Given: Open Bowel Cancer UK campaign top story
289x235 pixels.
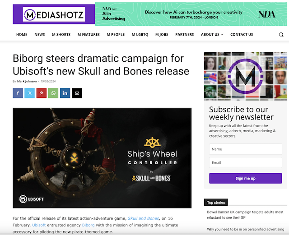Looking at the screenshot, I should (x=245, y=215).
